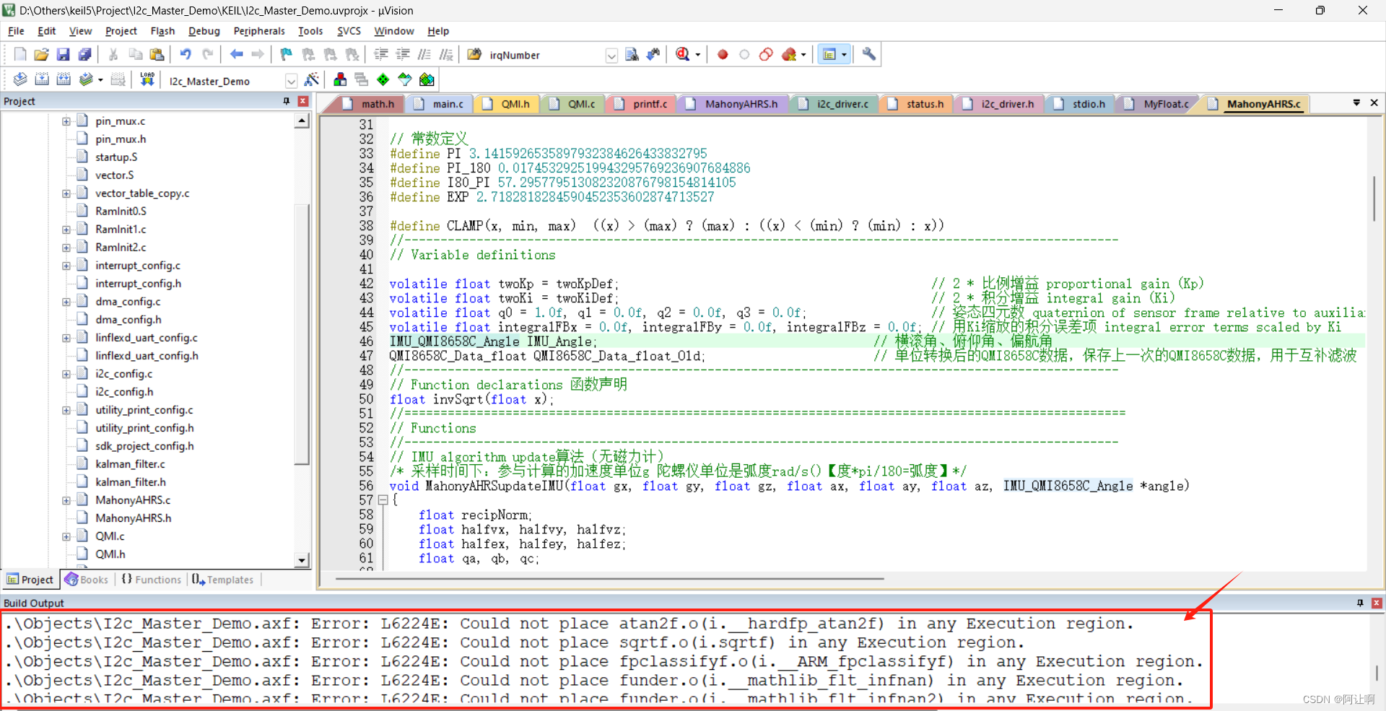Configure Flash Tools with wrench icon
This screenshot has height=711, width=1386.
868,54
